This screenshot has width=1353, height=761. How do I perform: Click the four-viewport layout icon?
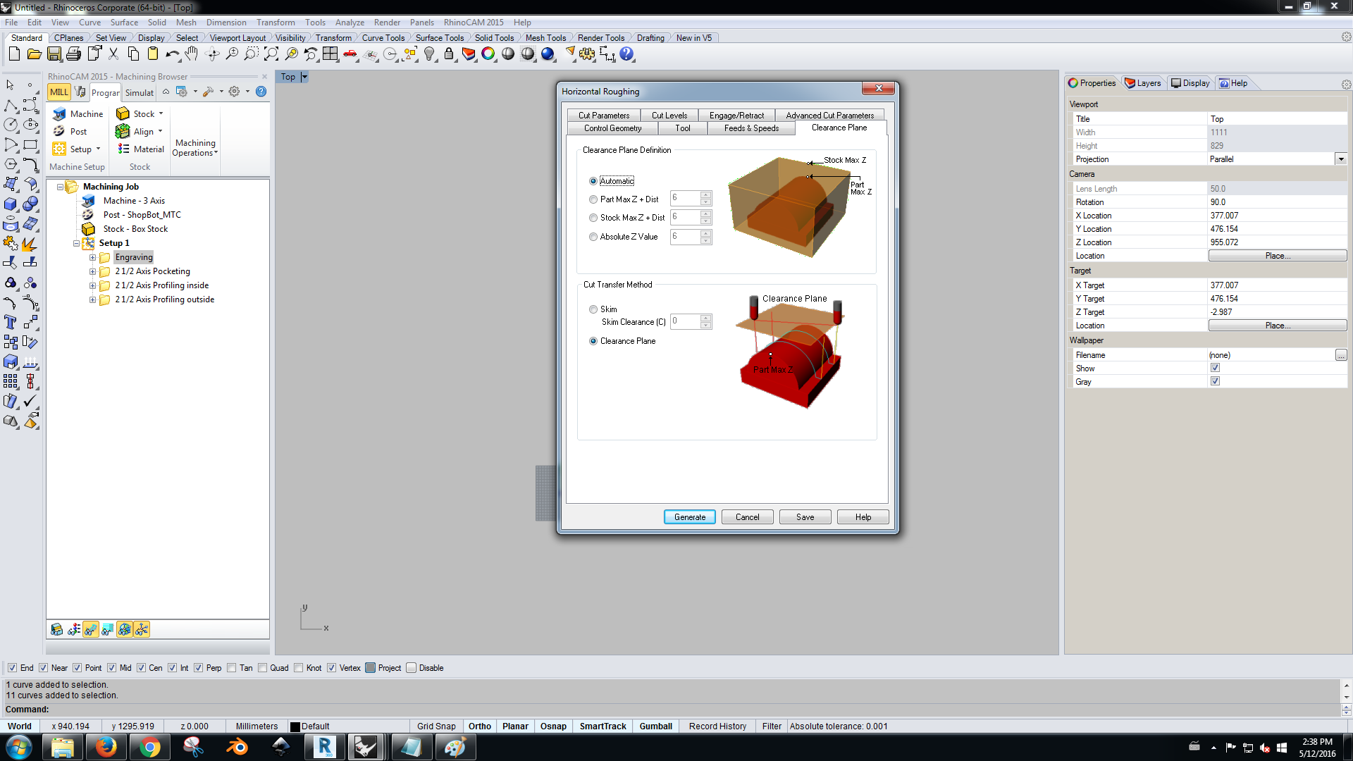click(x=330, y=54)
